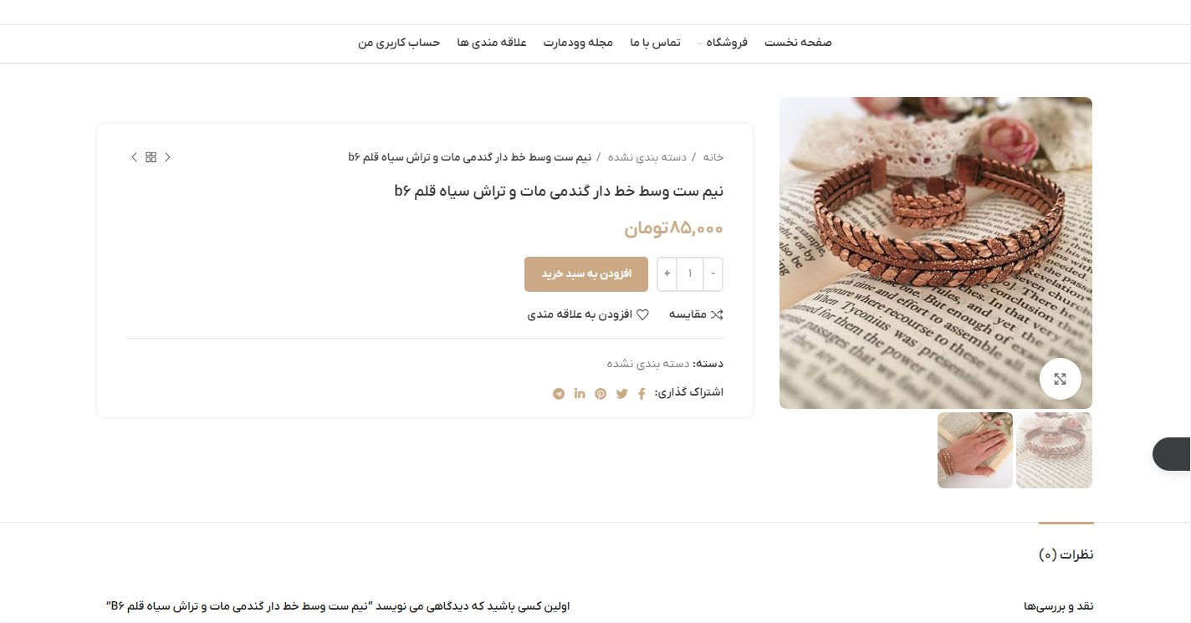Image resolution: width=1191 pixels, height=623 pixels.
Task: Share product via Twitter icon
Action: (x=621, y=394)
